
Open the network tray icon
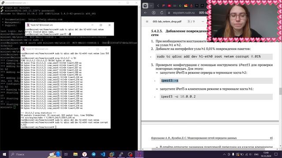pyautogui.click(x=246, y=154)
